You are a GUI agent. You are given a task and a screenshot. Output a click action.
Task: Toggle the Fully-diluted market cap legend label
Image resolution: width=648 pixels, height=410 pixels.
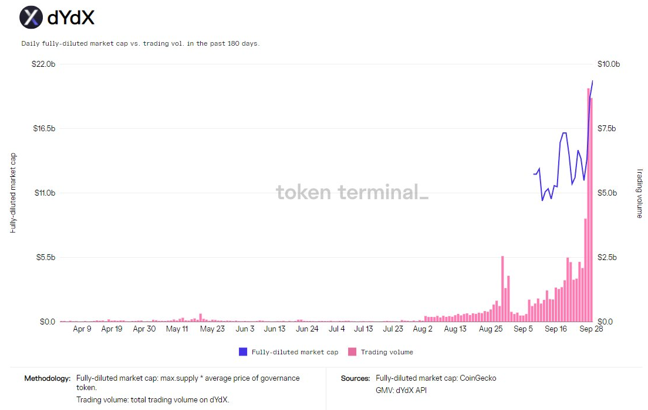(295, 352)
